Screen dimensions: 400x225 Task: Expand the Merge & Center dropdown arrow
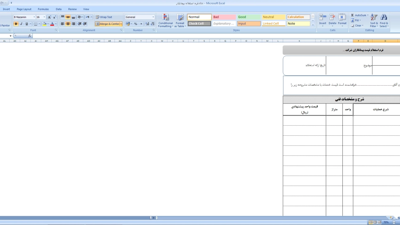click(121, 24)
